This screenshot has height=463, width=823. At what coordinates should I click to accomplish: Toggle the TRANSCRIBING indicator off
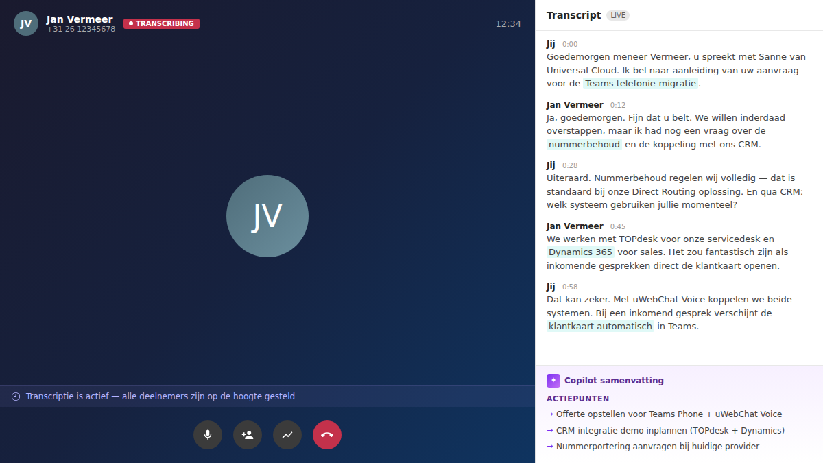point(161,23)
